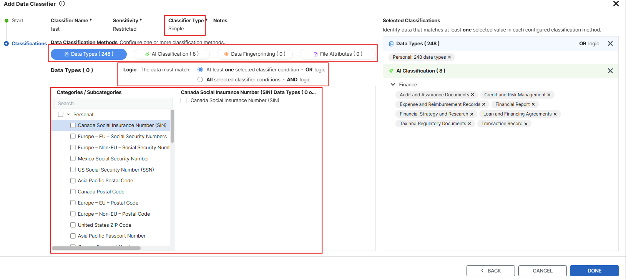Image resolution: width=626 pixels, height=279 pixels.
Task: Select the OR logic radio option
Action: [x=200, y=70]
